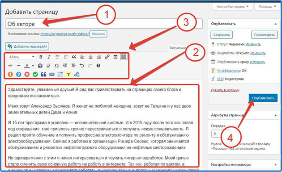Click the Порядок order number field

221,134
